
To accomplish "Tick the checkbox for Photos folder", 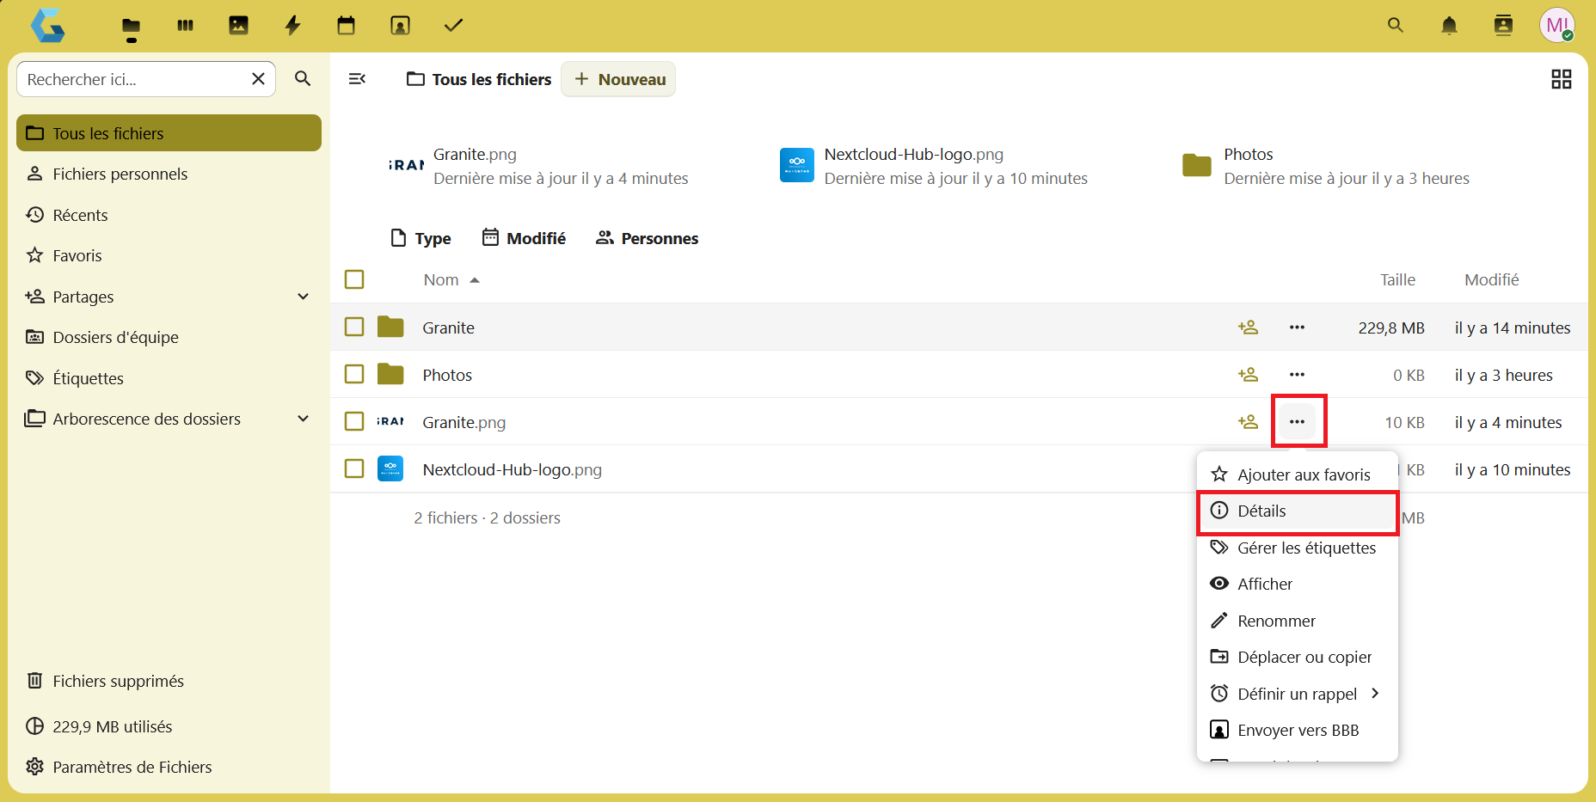I will click(354, 374).
